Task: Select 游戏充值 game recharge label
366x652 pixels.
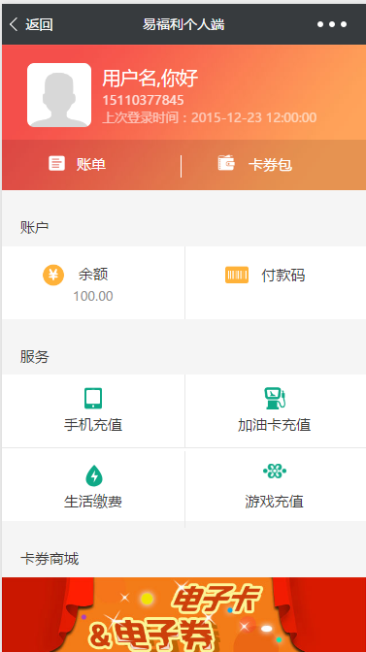Action: [x=275, y=502]
